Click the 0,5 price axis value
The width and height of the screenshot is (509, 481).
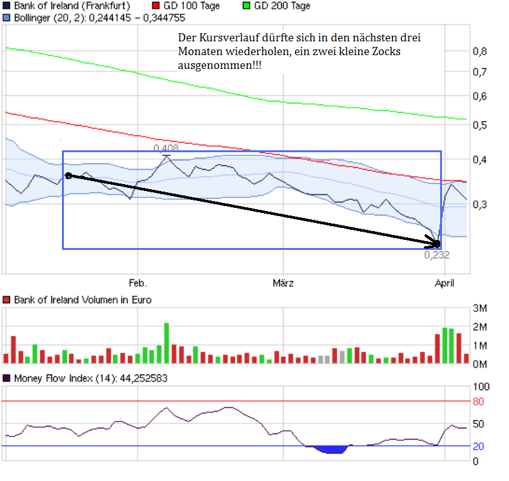(480, 125)
